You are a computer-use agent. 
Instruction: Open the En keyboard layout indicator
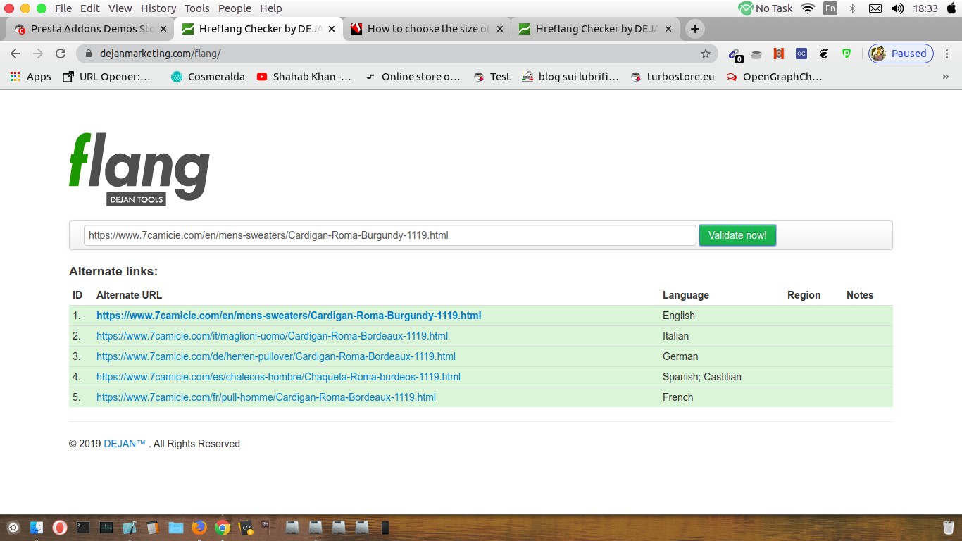tap(830, 8)
